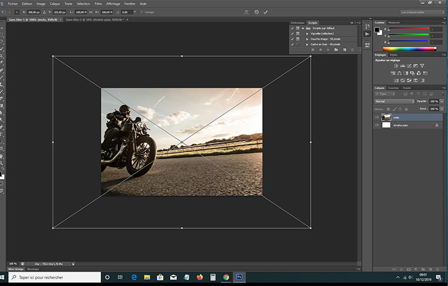Click the Mini Bridge panel tab
The image size is (448, 286).
pyautogui.click(x=16, y=269)
